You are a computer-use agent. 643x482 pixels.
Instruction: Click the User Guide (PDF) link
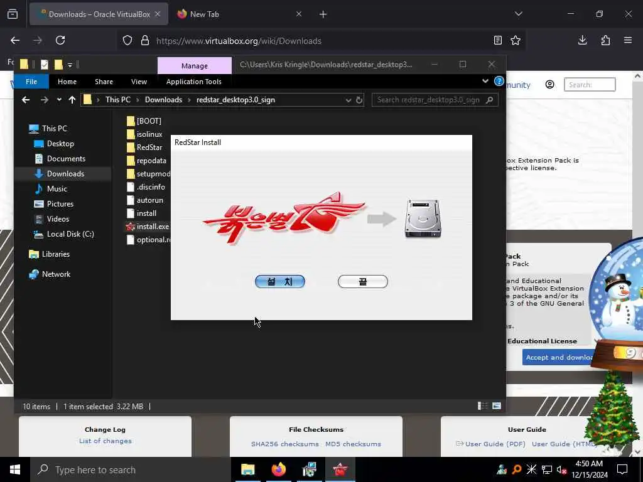click(495, 444)
